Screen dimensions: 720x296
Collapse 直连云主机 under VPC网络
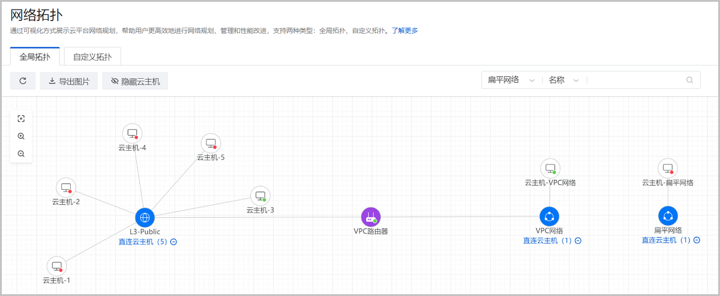coord(578,241)
